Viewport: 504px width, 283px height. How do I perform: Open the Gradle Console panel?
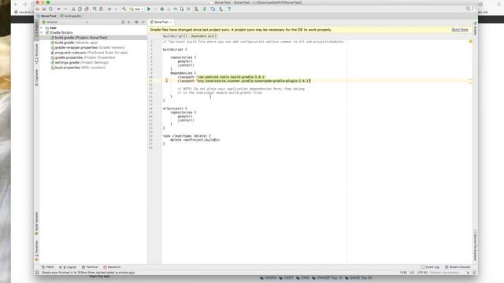pos(458,267)
